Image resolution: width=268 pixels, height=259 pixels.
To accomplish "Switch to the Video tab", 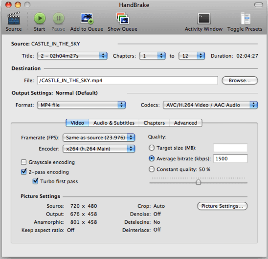I will point(77,123).
